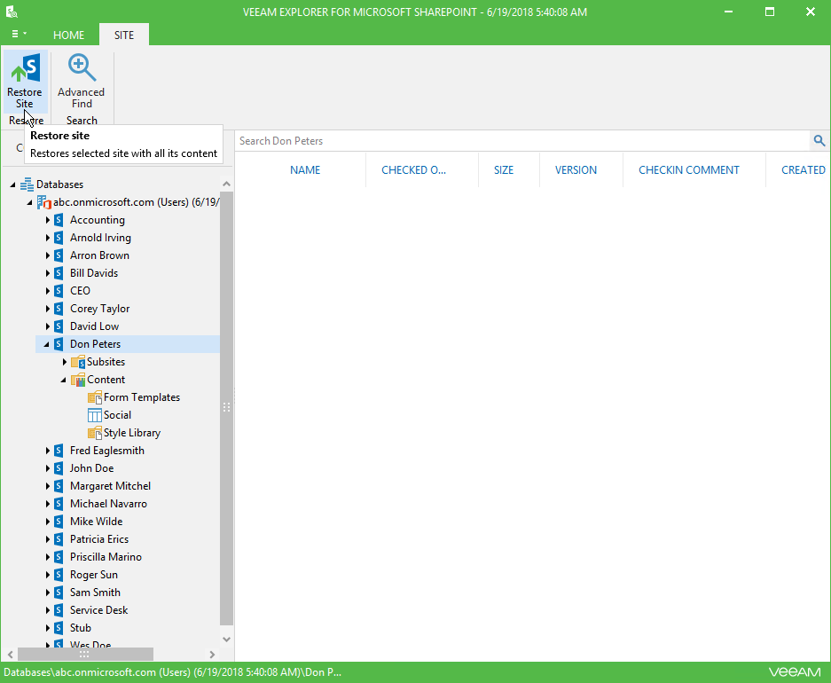Expand the Corey Taylor site node
This screenshot has height=683, width=831.
(x=47, y=309)
